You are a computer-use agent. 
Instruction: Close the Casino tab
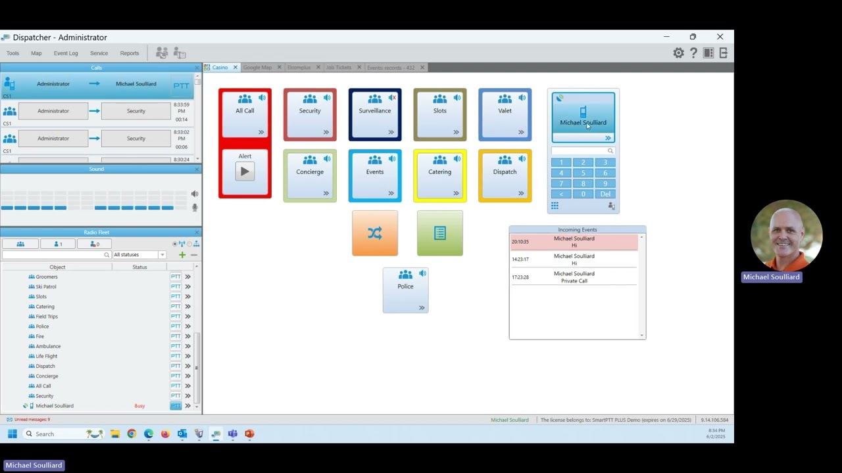point(235,68)
